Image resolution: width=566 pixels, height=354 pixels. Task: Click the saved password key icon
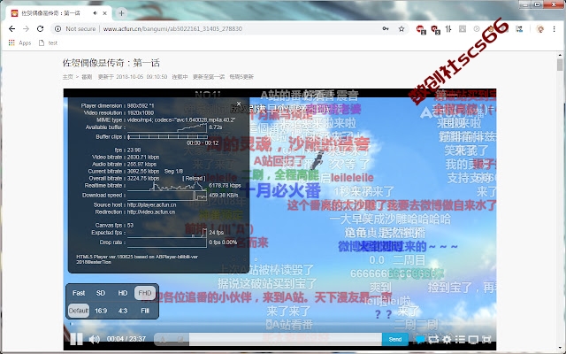(386, 28)
